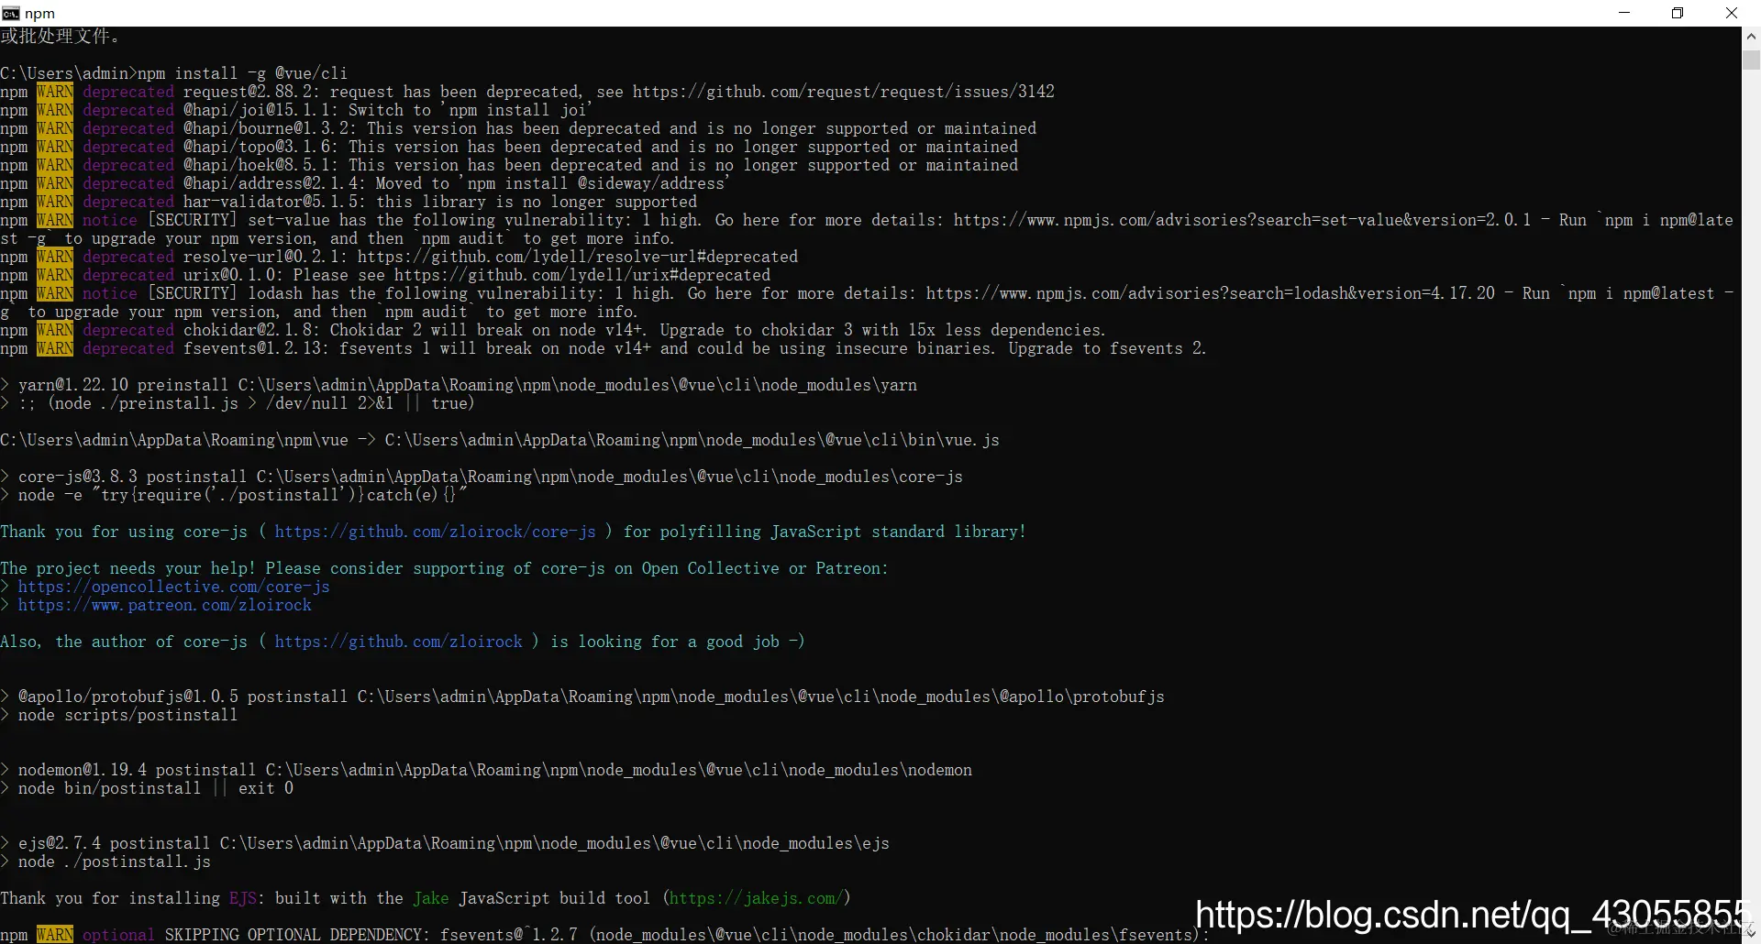The image size is (1761, 944).
Task: Click the 'Jake' word in EJS message
Action: pos(430,898)
